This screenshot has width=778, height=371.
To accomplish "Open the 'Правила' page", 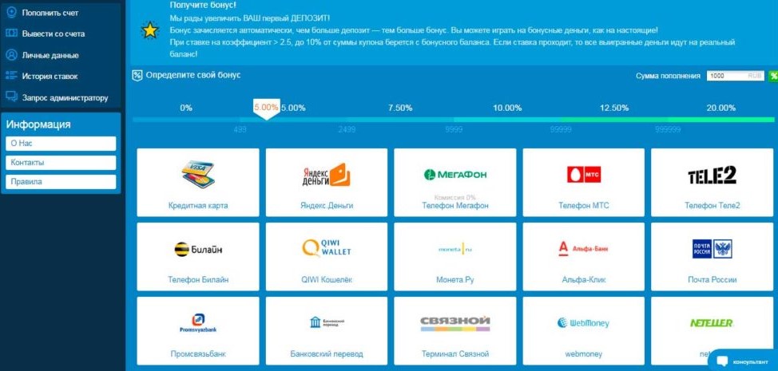I will point(61,182).
